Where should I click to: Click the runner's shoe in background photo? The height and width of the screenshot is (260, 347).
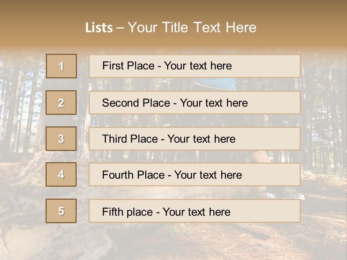[285, 193]
